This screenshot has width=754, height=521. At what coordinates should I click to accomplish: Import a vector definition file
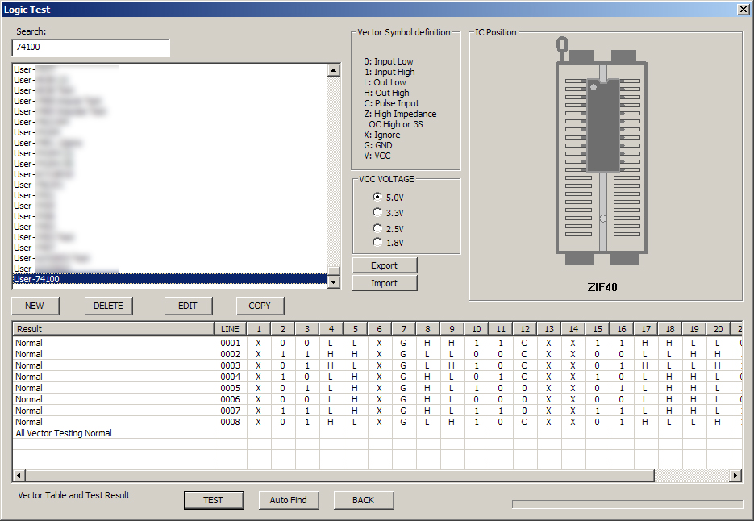click(x=385, y=282)
